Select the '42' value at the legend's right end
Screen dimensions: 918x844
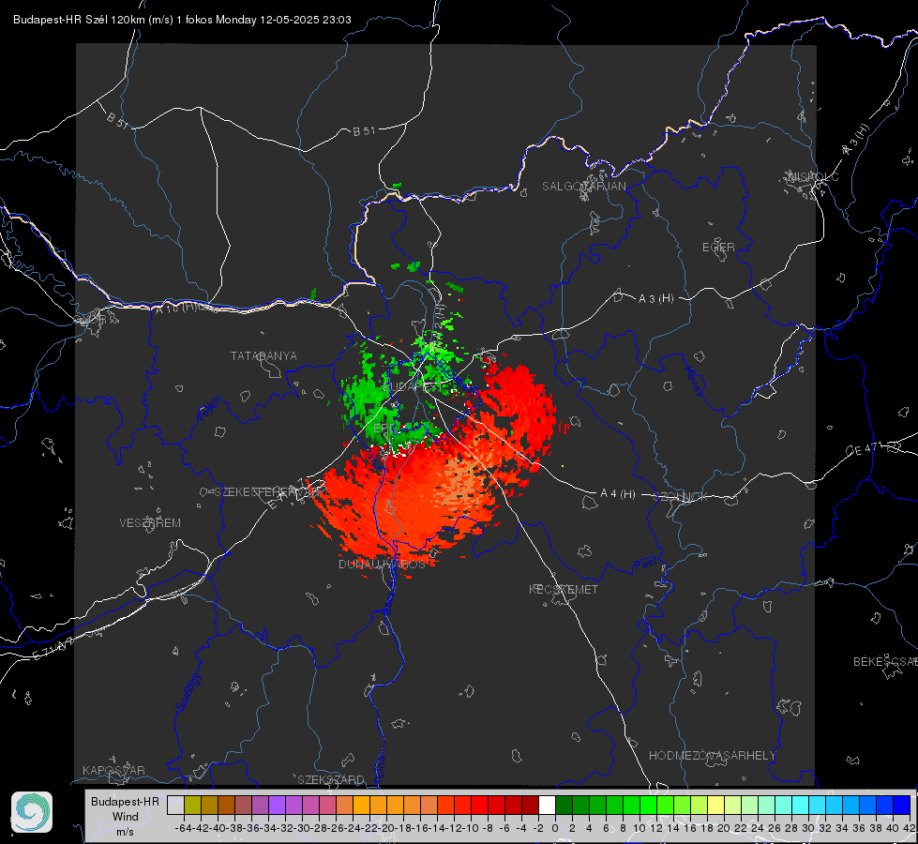910,828
